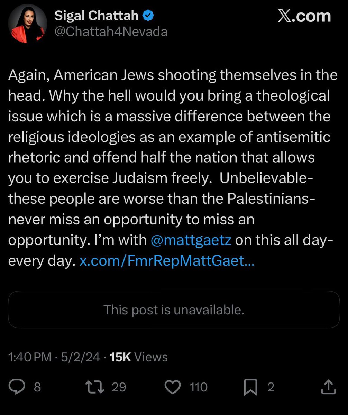Click the X.com logo
The height and width of the screenshot is (415, 348).
tap(304, 16)
